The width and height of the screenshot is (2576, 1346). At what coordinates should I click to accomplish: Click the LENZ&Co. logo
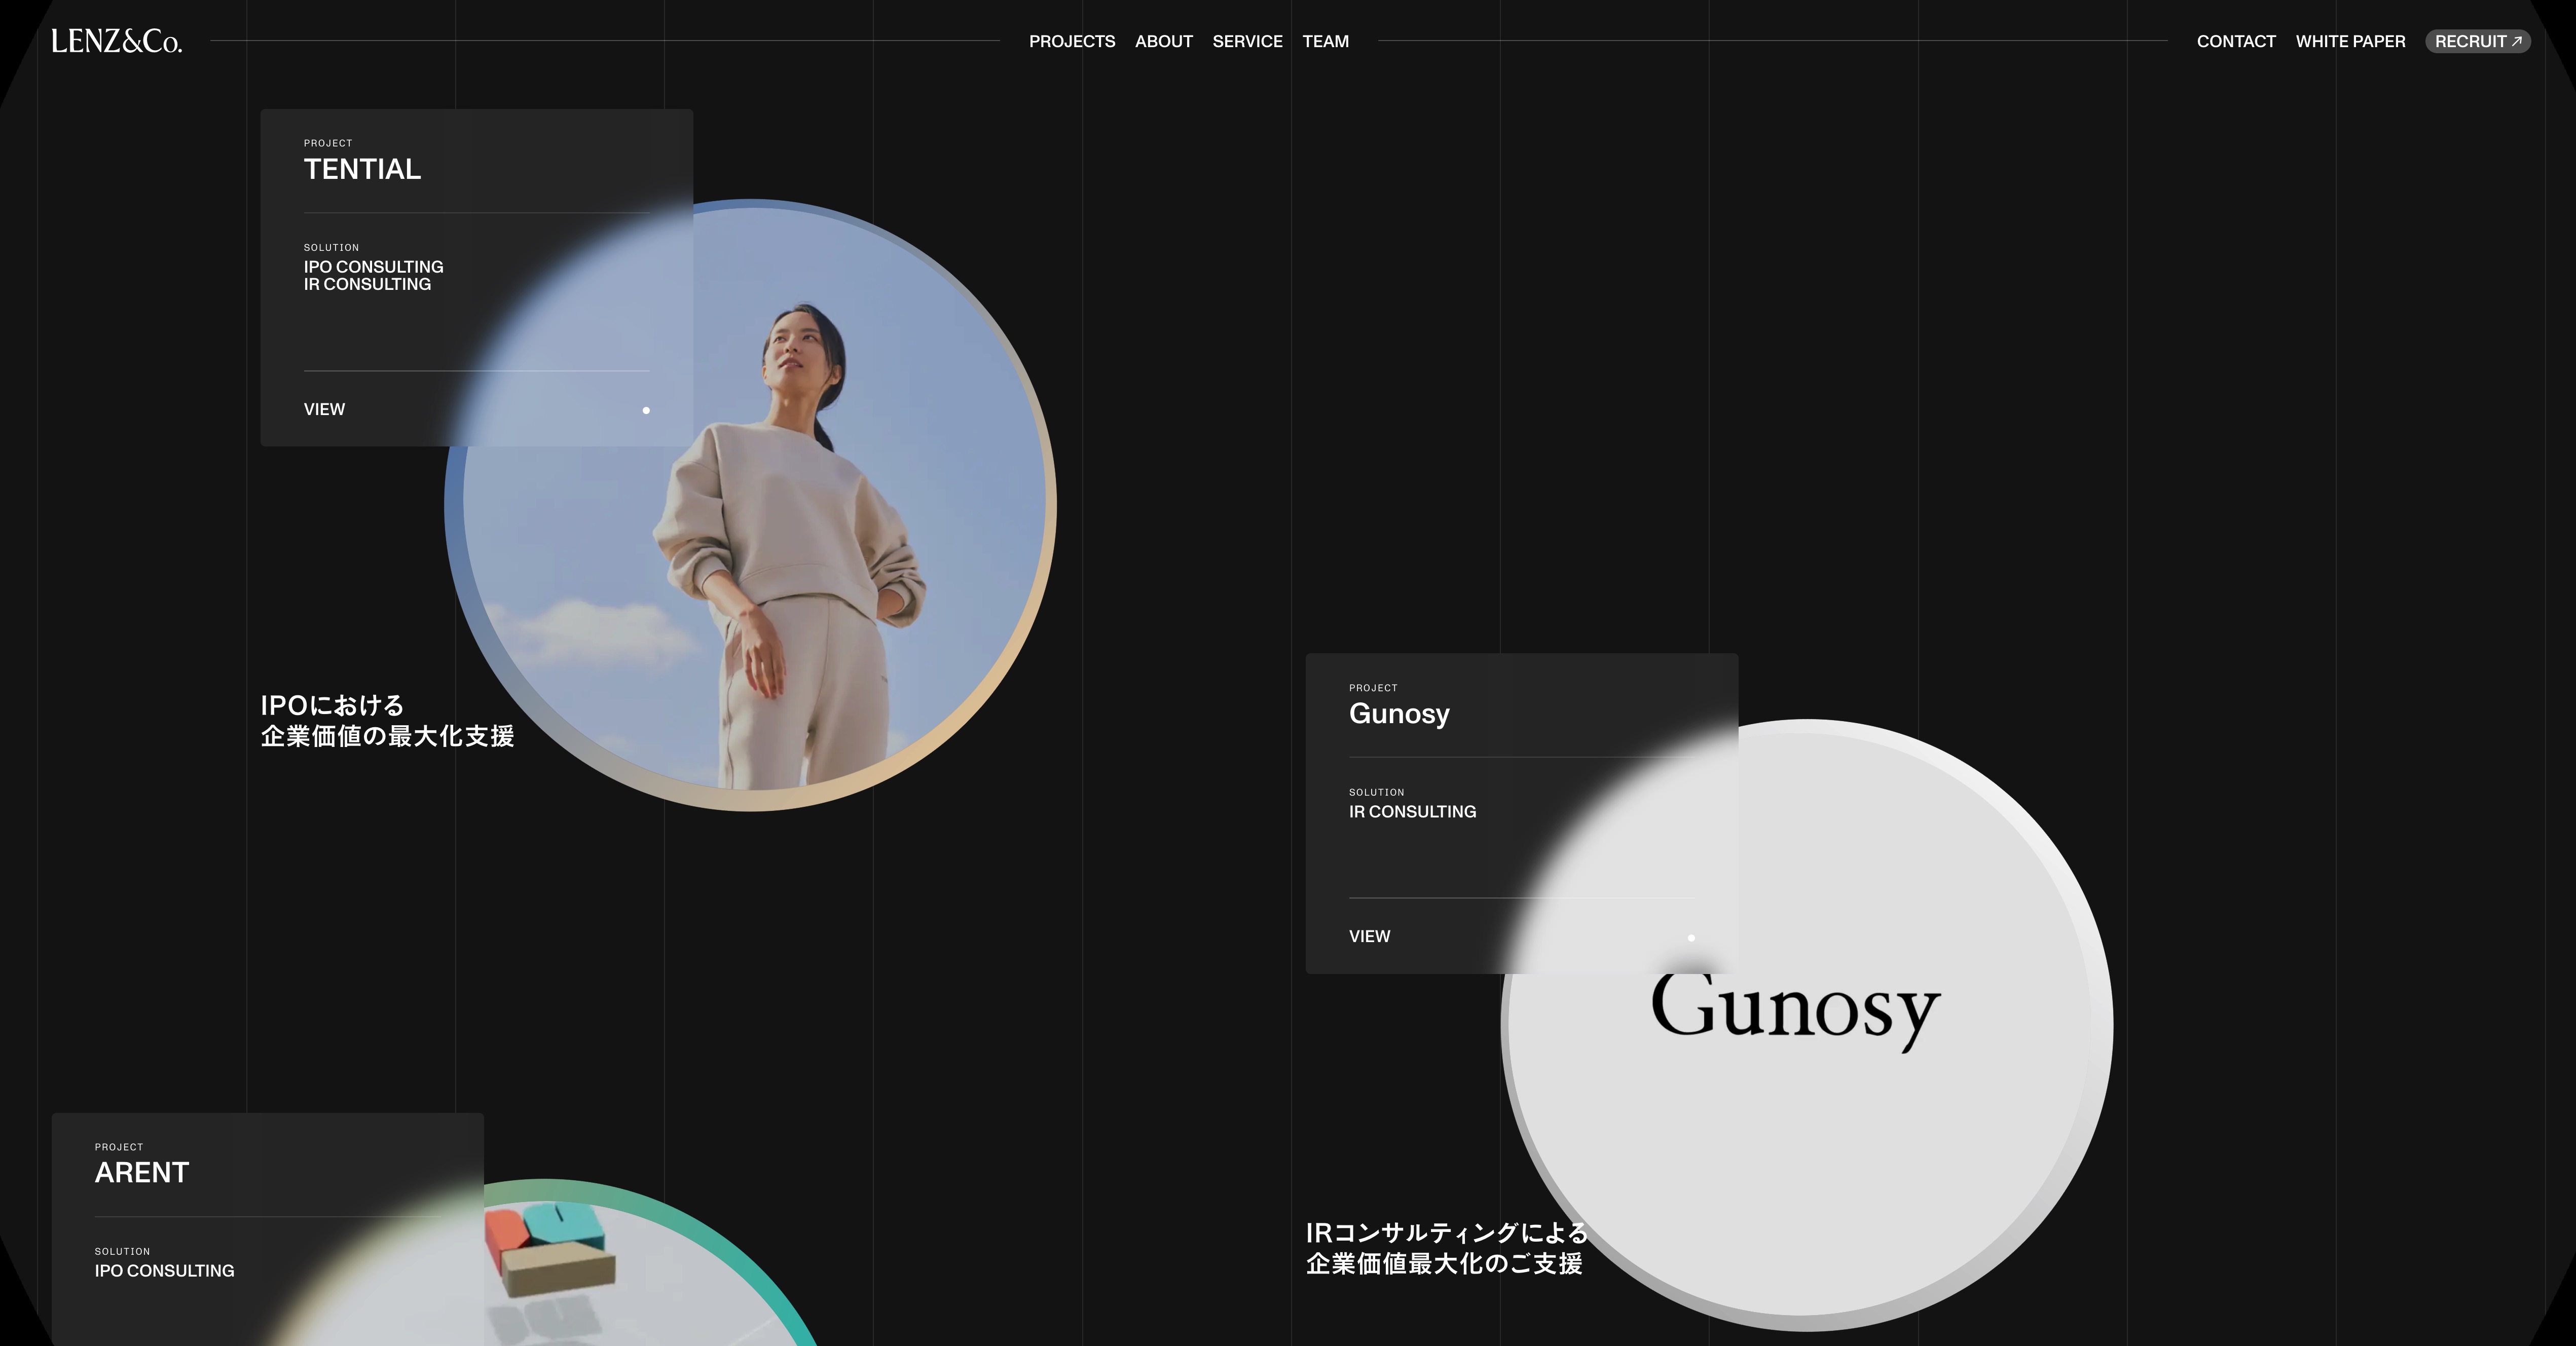[116, 41]
